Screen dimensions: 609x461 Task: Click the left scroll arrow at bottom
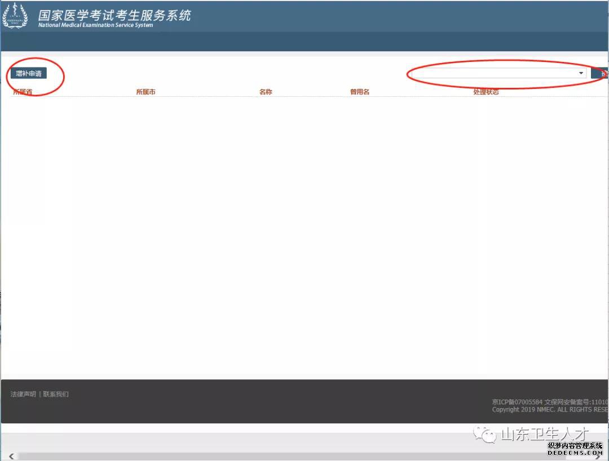(x=11, y=456)
